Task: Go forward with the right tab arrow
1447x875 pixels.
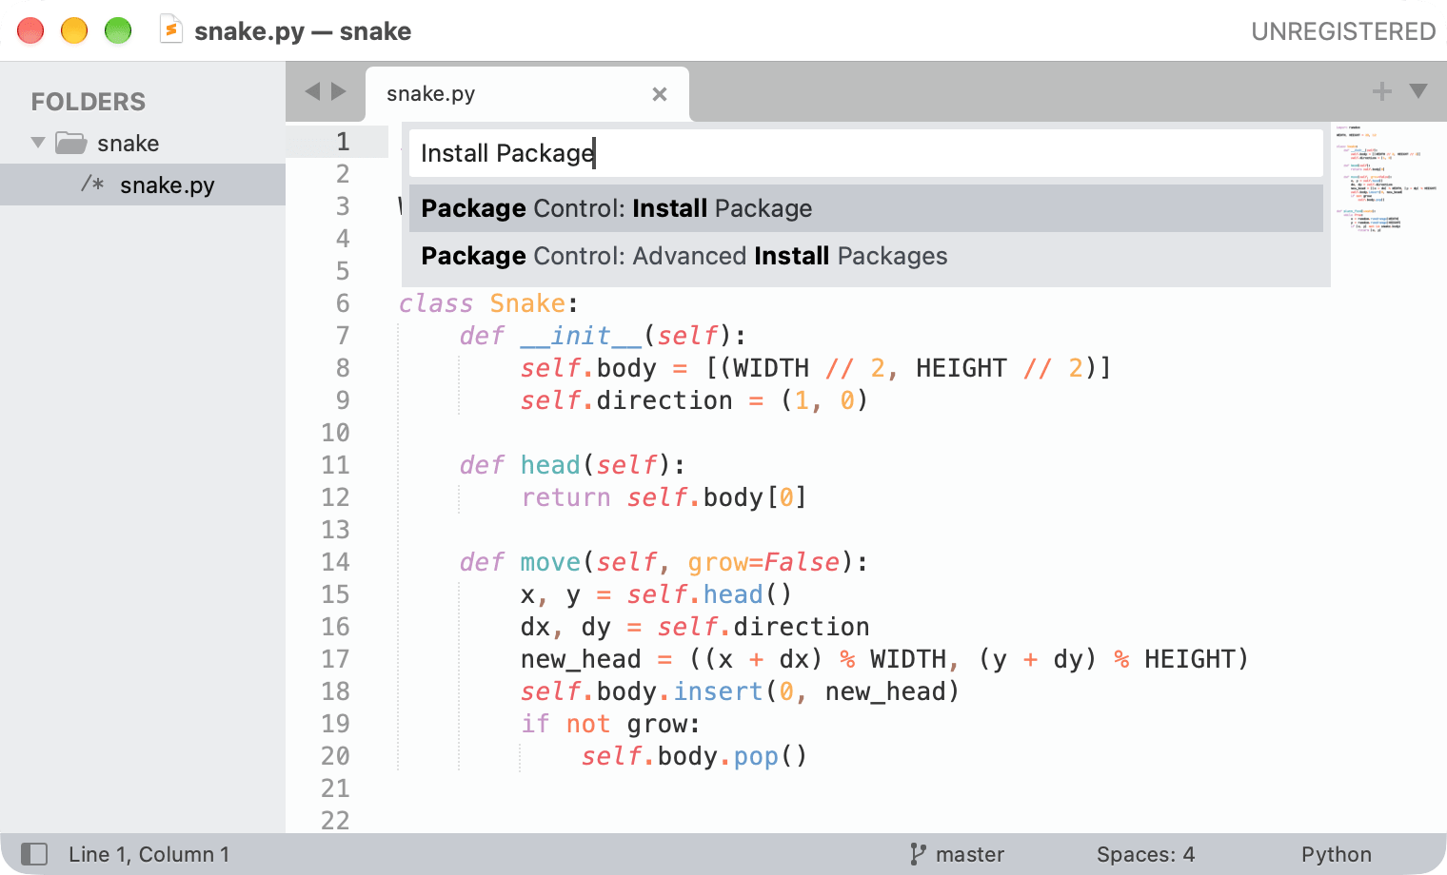Action: point(338,91)
